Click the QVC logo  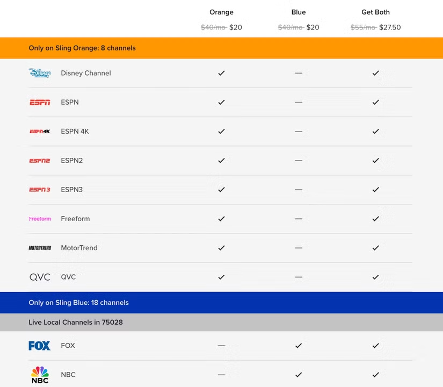pyautogui.click(x=40, y=277)
